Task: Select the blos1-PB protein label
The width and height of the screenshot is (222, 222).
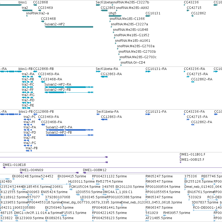Action: [x=26, y=112]
